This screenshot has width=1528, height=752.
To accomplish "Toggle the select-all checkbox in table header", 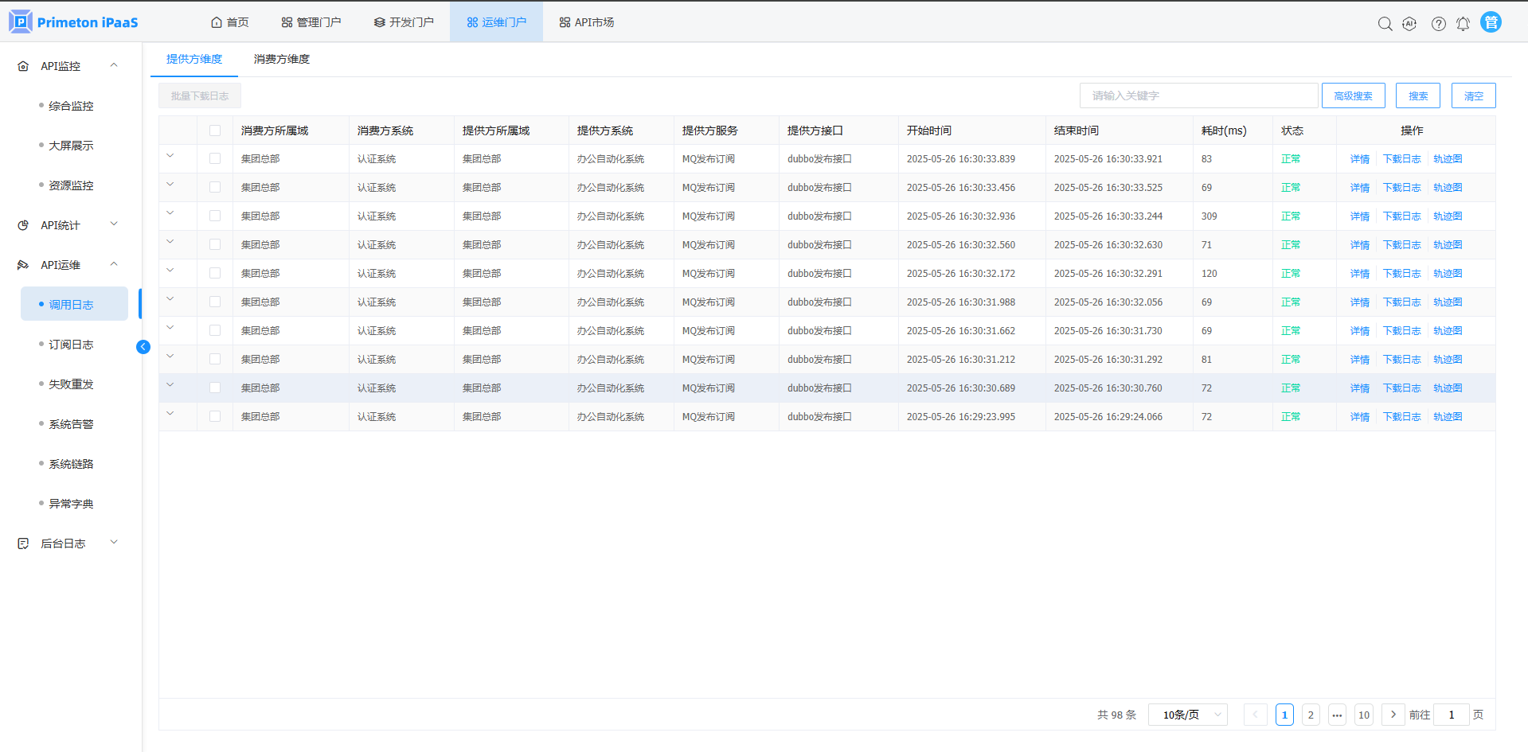I will [x=215, y=131].
